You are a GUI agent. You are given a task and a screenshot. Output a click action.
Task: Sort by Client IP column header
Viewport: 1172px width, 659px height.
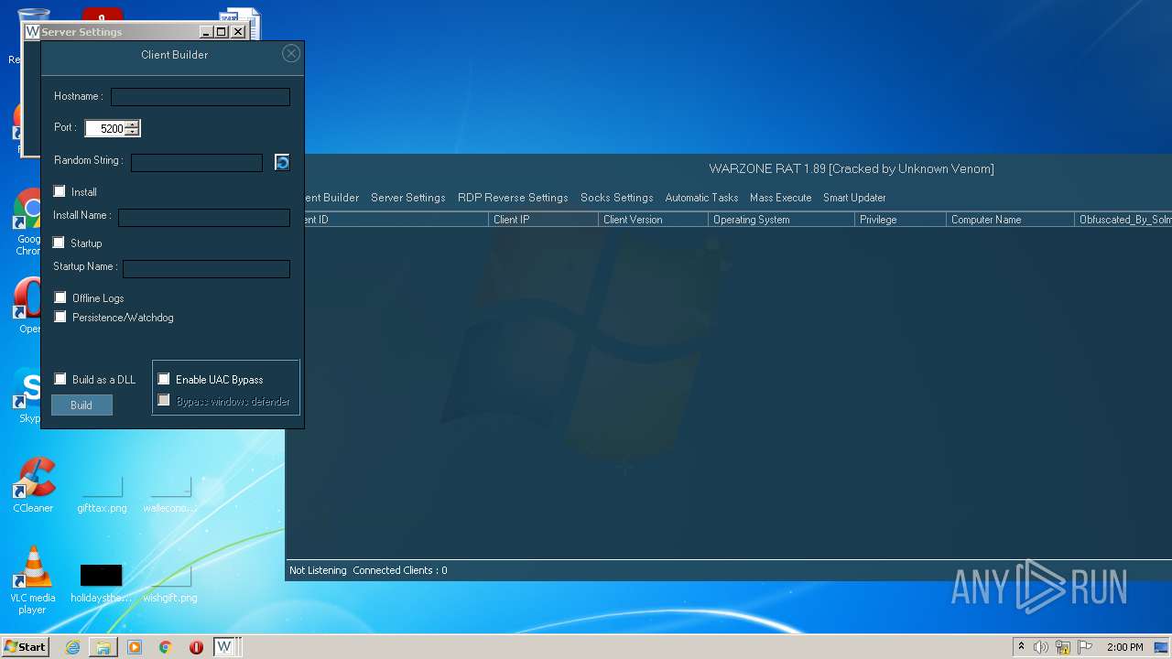543,220
